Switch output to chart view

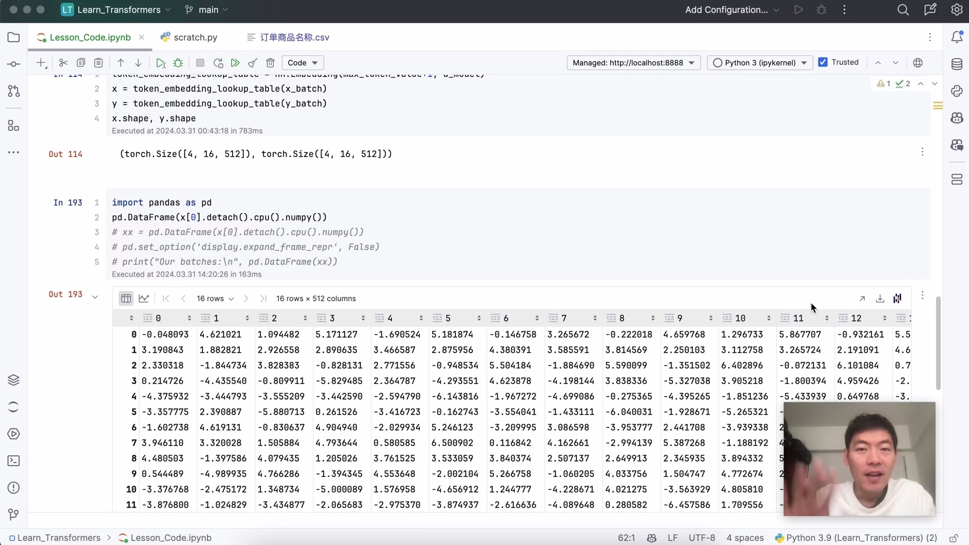tap(144, 299)
